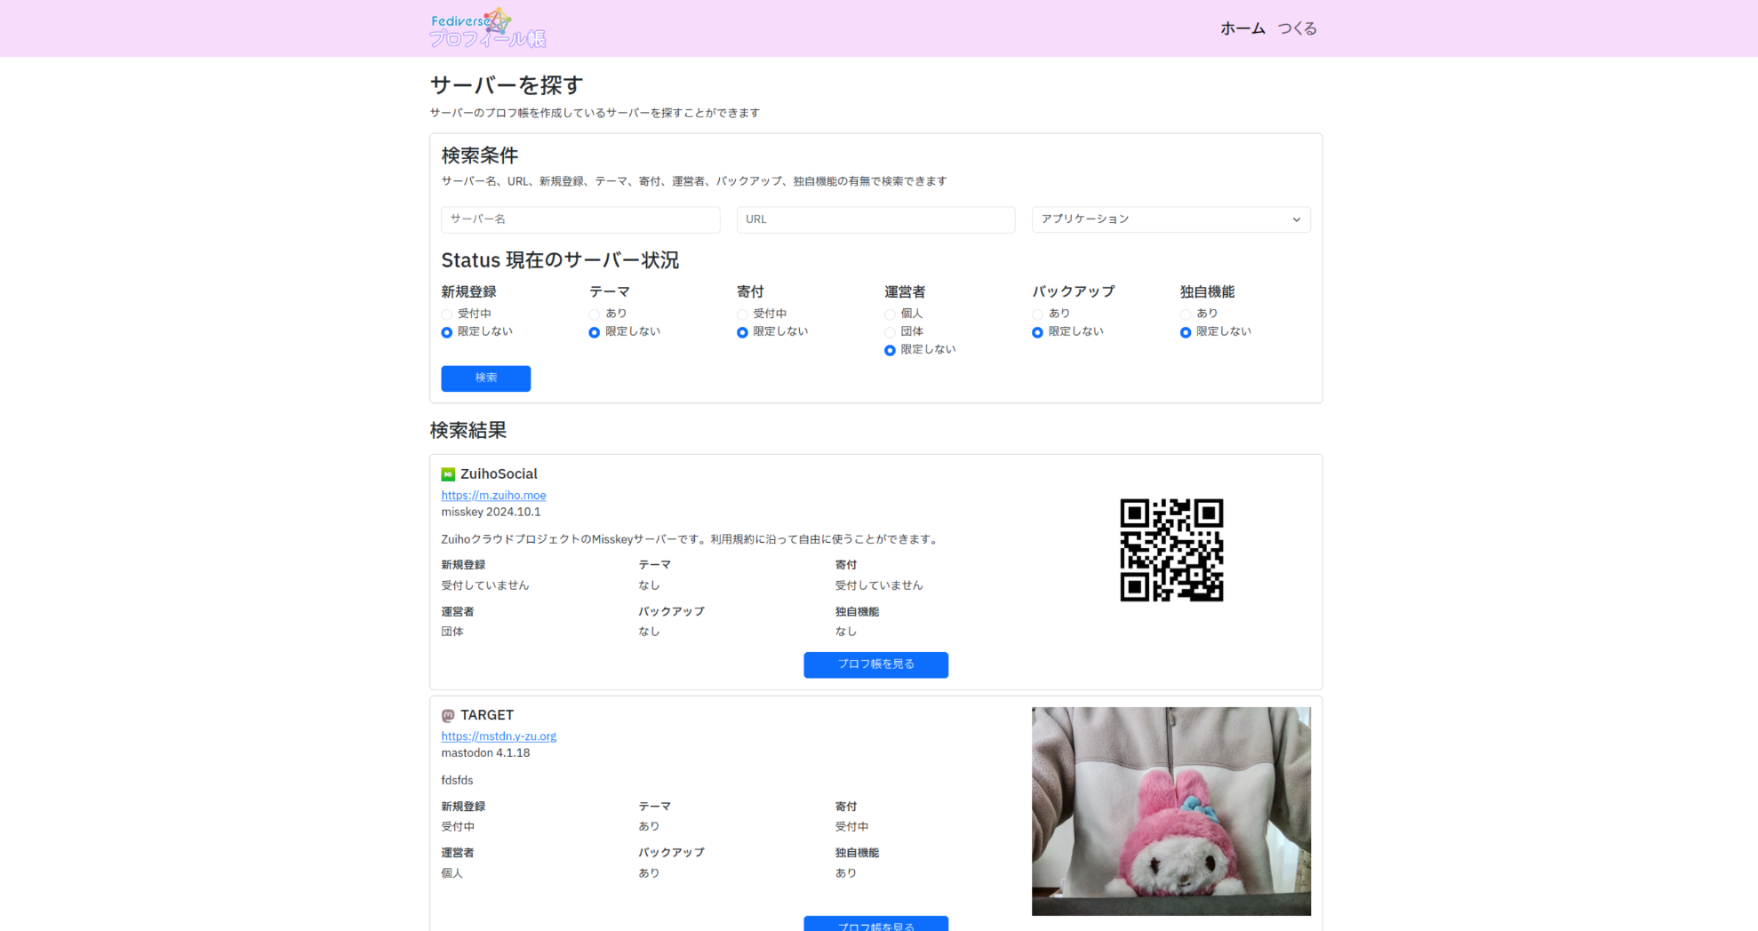The width and height of the screenshot is (1758, 931).
Task: Select 団体 under 運営者
Action: point(890,332)
